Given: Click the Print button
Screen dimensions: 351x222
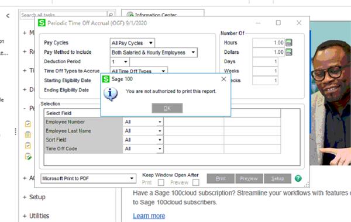Looking at the screenshot, I should coord(221,178).
